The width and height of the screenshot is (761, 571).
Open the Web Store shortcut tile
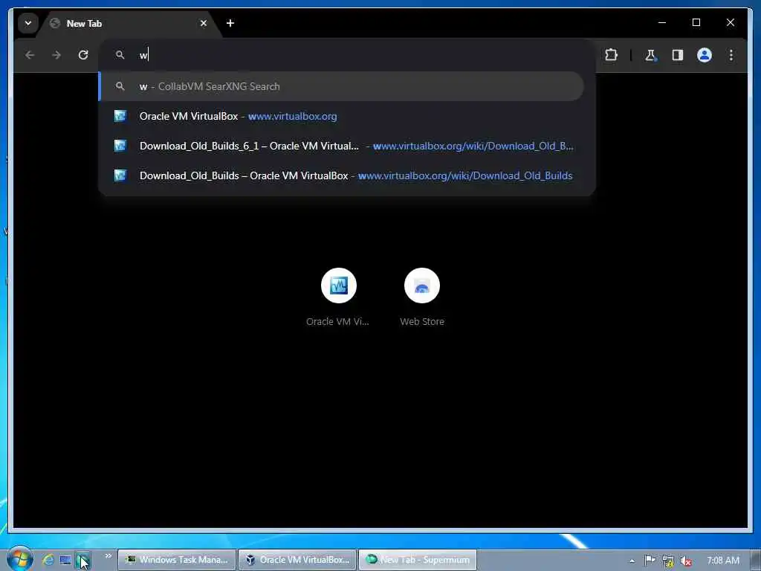422,297
